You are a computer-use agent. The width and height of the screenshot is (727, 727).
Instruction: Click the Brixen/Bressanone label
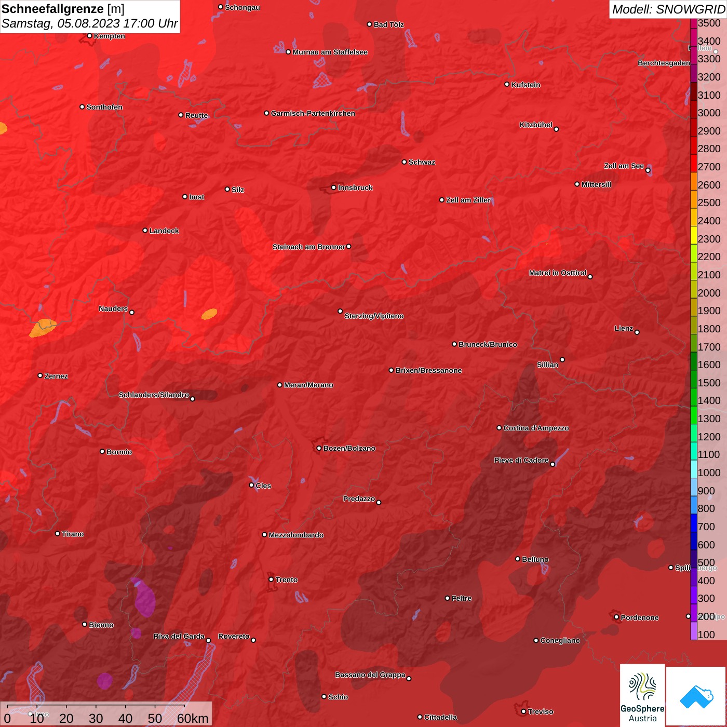(428, 370)
